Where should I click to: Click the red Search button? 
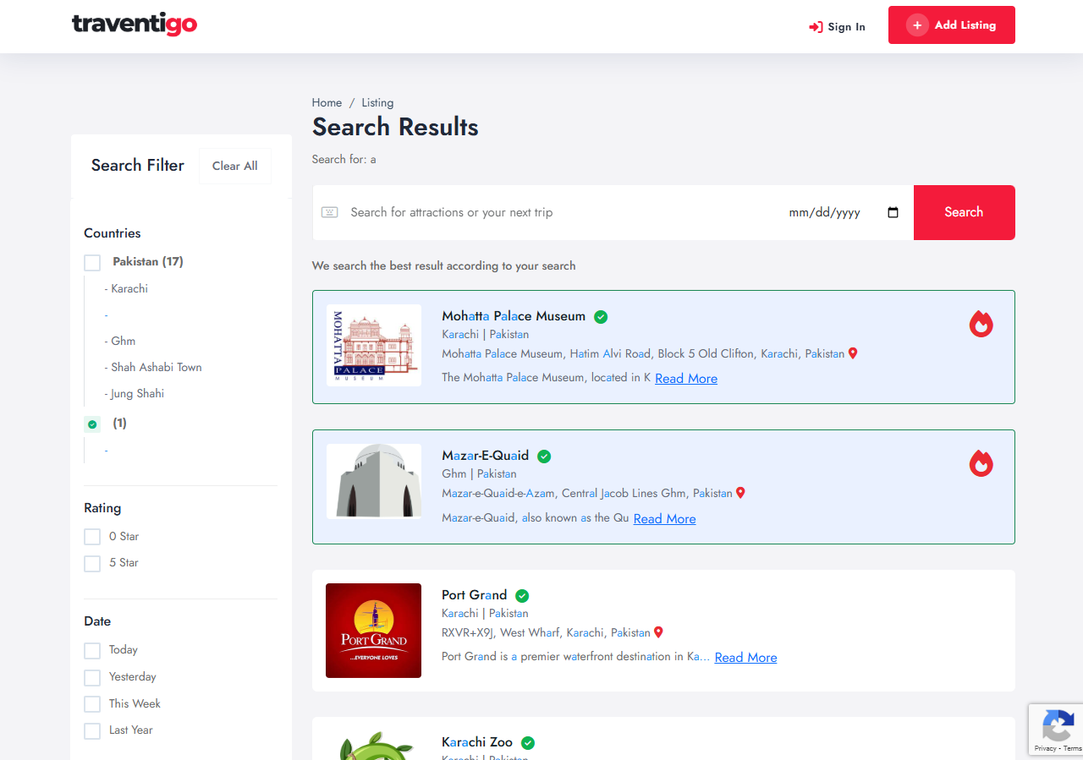click(964, 212)
